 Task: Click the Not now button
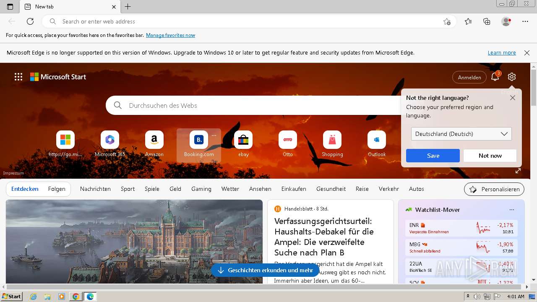point(490,156)
